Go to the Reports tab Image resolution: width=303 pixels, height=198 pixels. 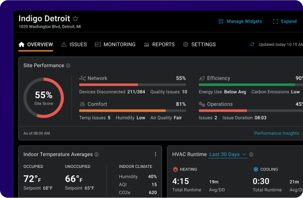pyautogui.click(x=159, y=44)
